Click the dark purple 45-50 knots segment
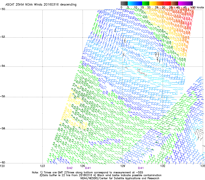The image size is (205, 180). coord(189,3)
